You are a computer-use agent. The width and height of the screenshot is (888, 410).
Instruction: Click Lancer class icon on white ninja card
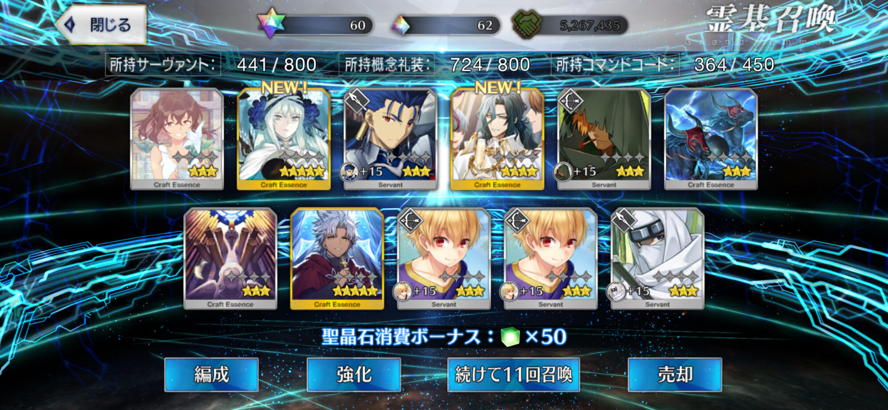(623, 220)
